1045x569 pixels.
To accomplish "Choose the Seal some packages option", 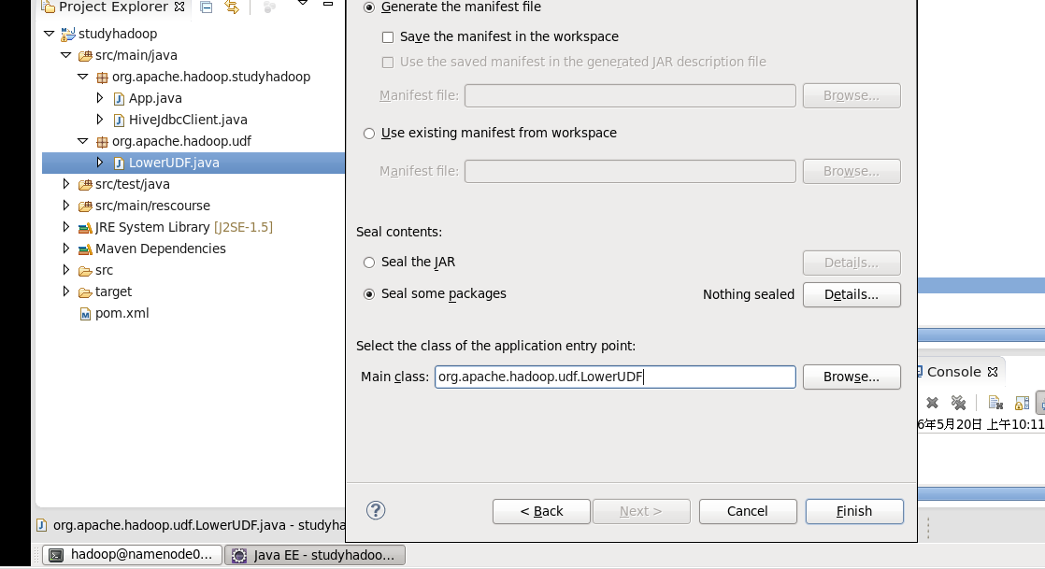I will click(x=369, y=294).
